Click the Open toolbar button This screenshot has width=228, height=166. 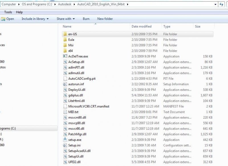(x=7, y=19)
